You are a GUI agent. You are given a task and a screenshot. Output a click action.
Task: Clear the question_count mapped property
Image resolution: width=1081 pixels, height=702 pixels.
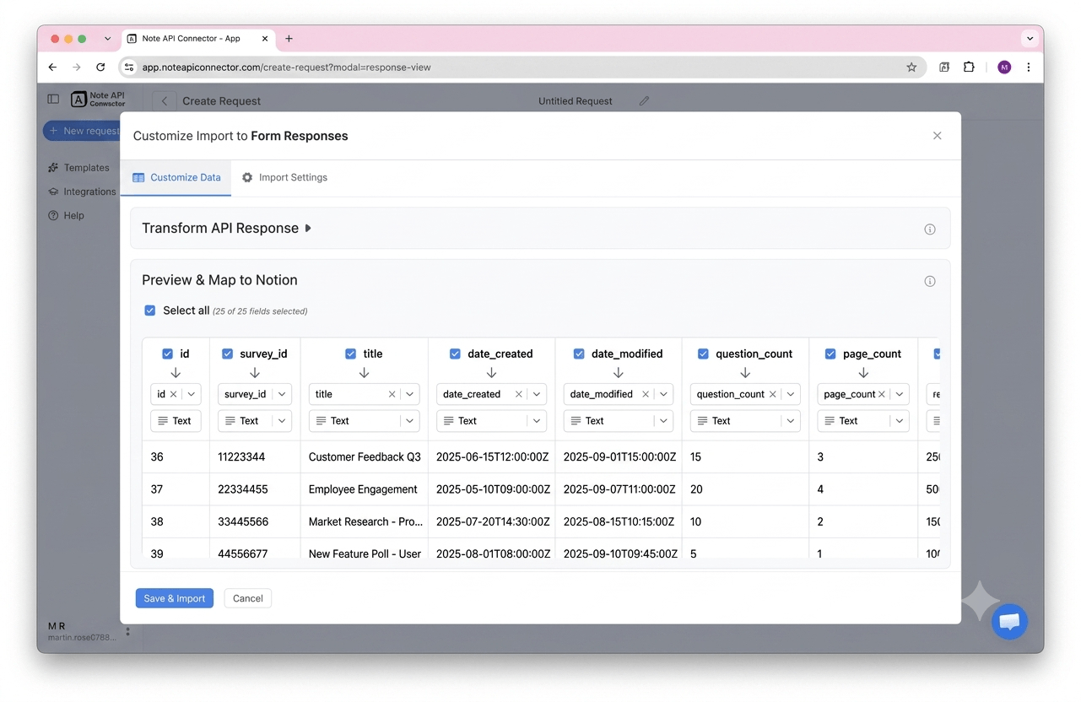[x=773, y=394]
